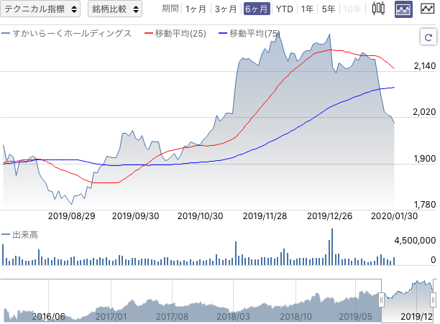Image resolution: width=440 pixels, height=324 pixels.
Task: Select the YTD period
Action: coord(284,9)
